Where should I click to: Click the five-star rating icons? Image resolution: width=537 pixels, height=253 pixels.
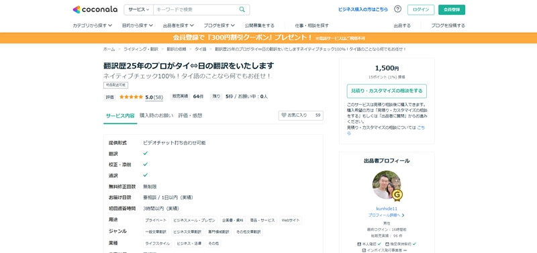click(131, 97)
